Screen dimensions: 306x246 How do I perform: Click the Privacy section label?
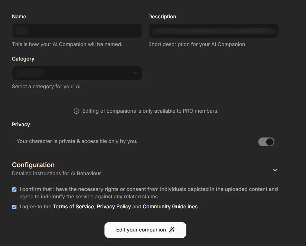click(21, 125)
